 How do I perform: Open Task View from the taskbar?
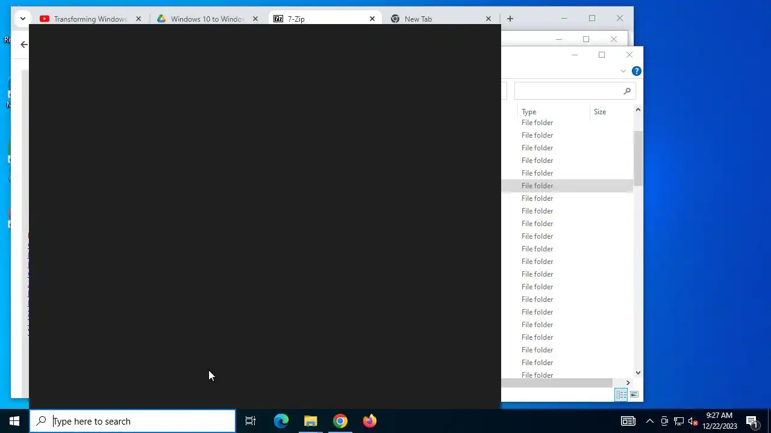[x=251, y=421]
